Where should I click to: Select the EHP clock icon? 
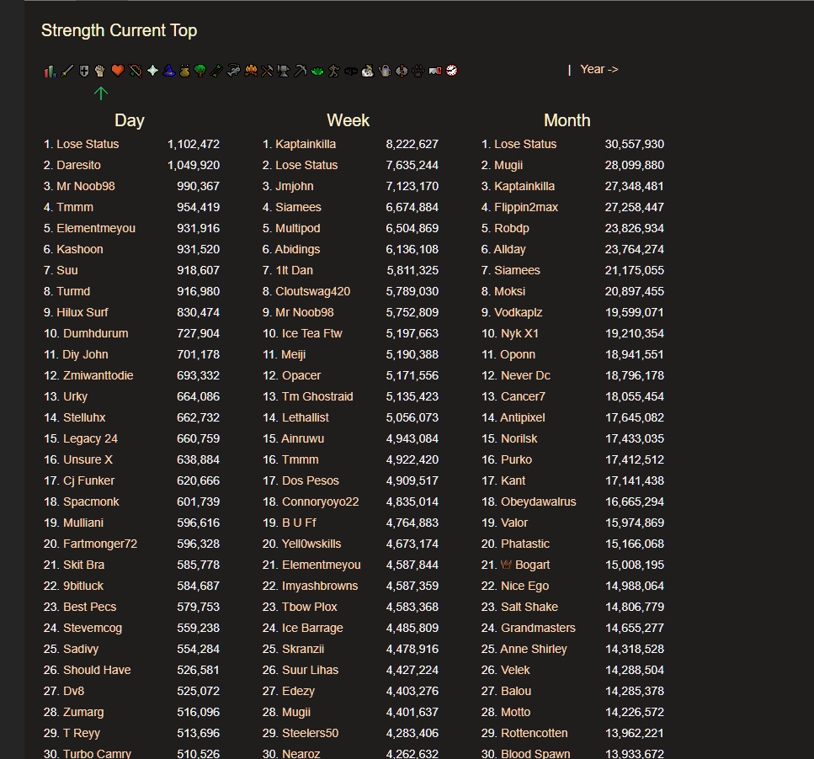tap(452, 71)
